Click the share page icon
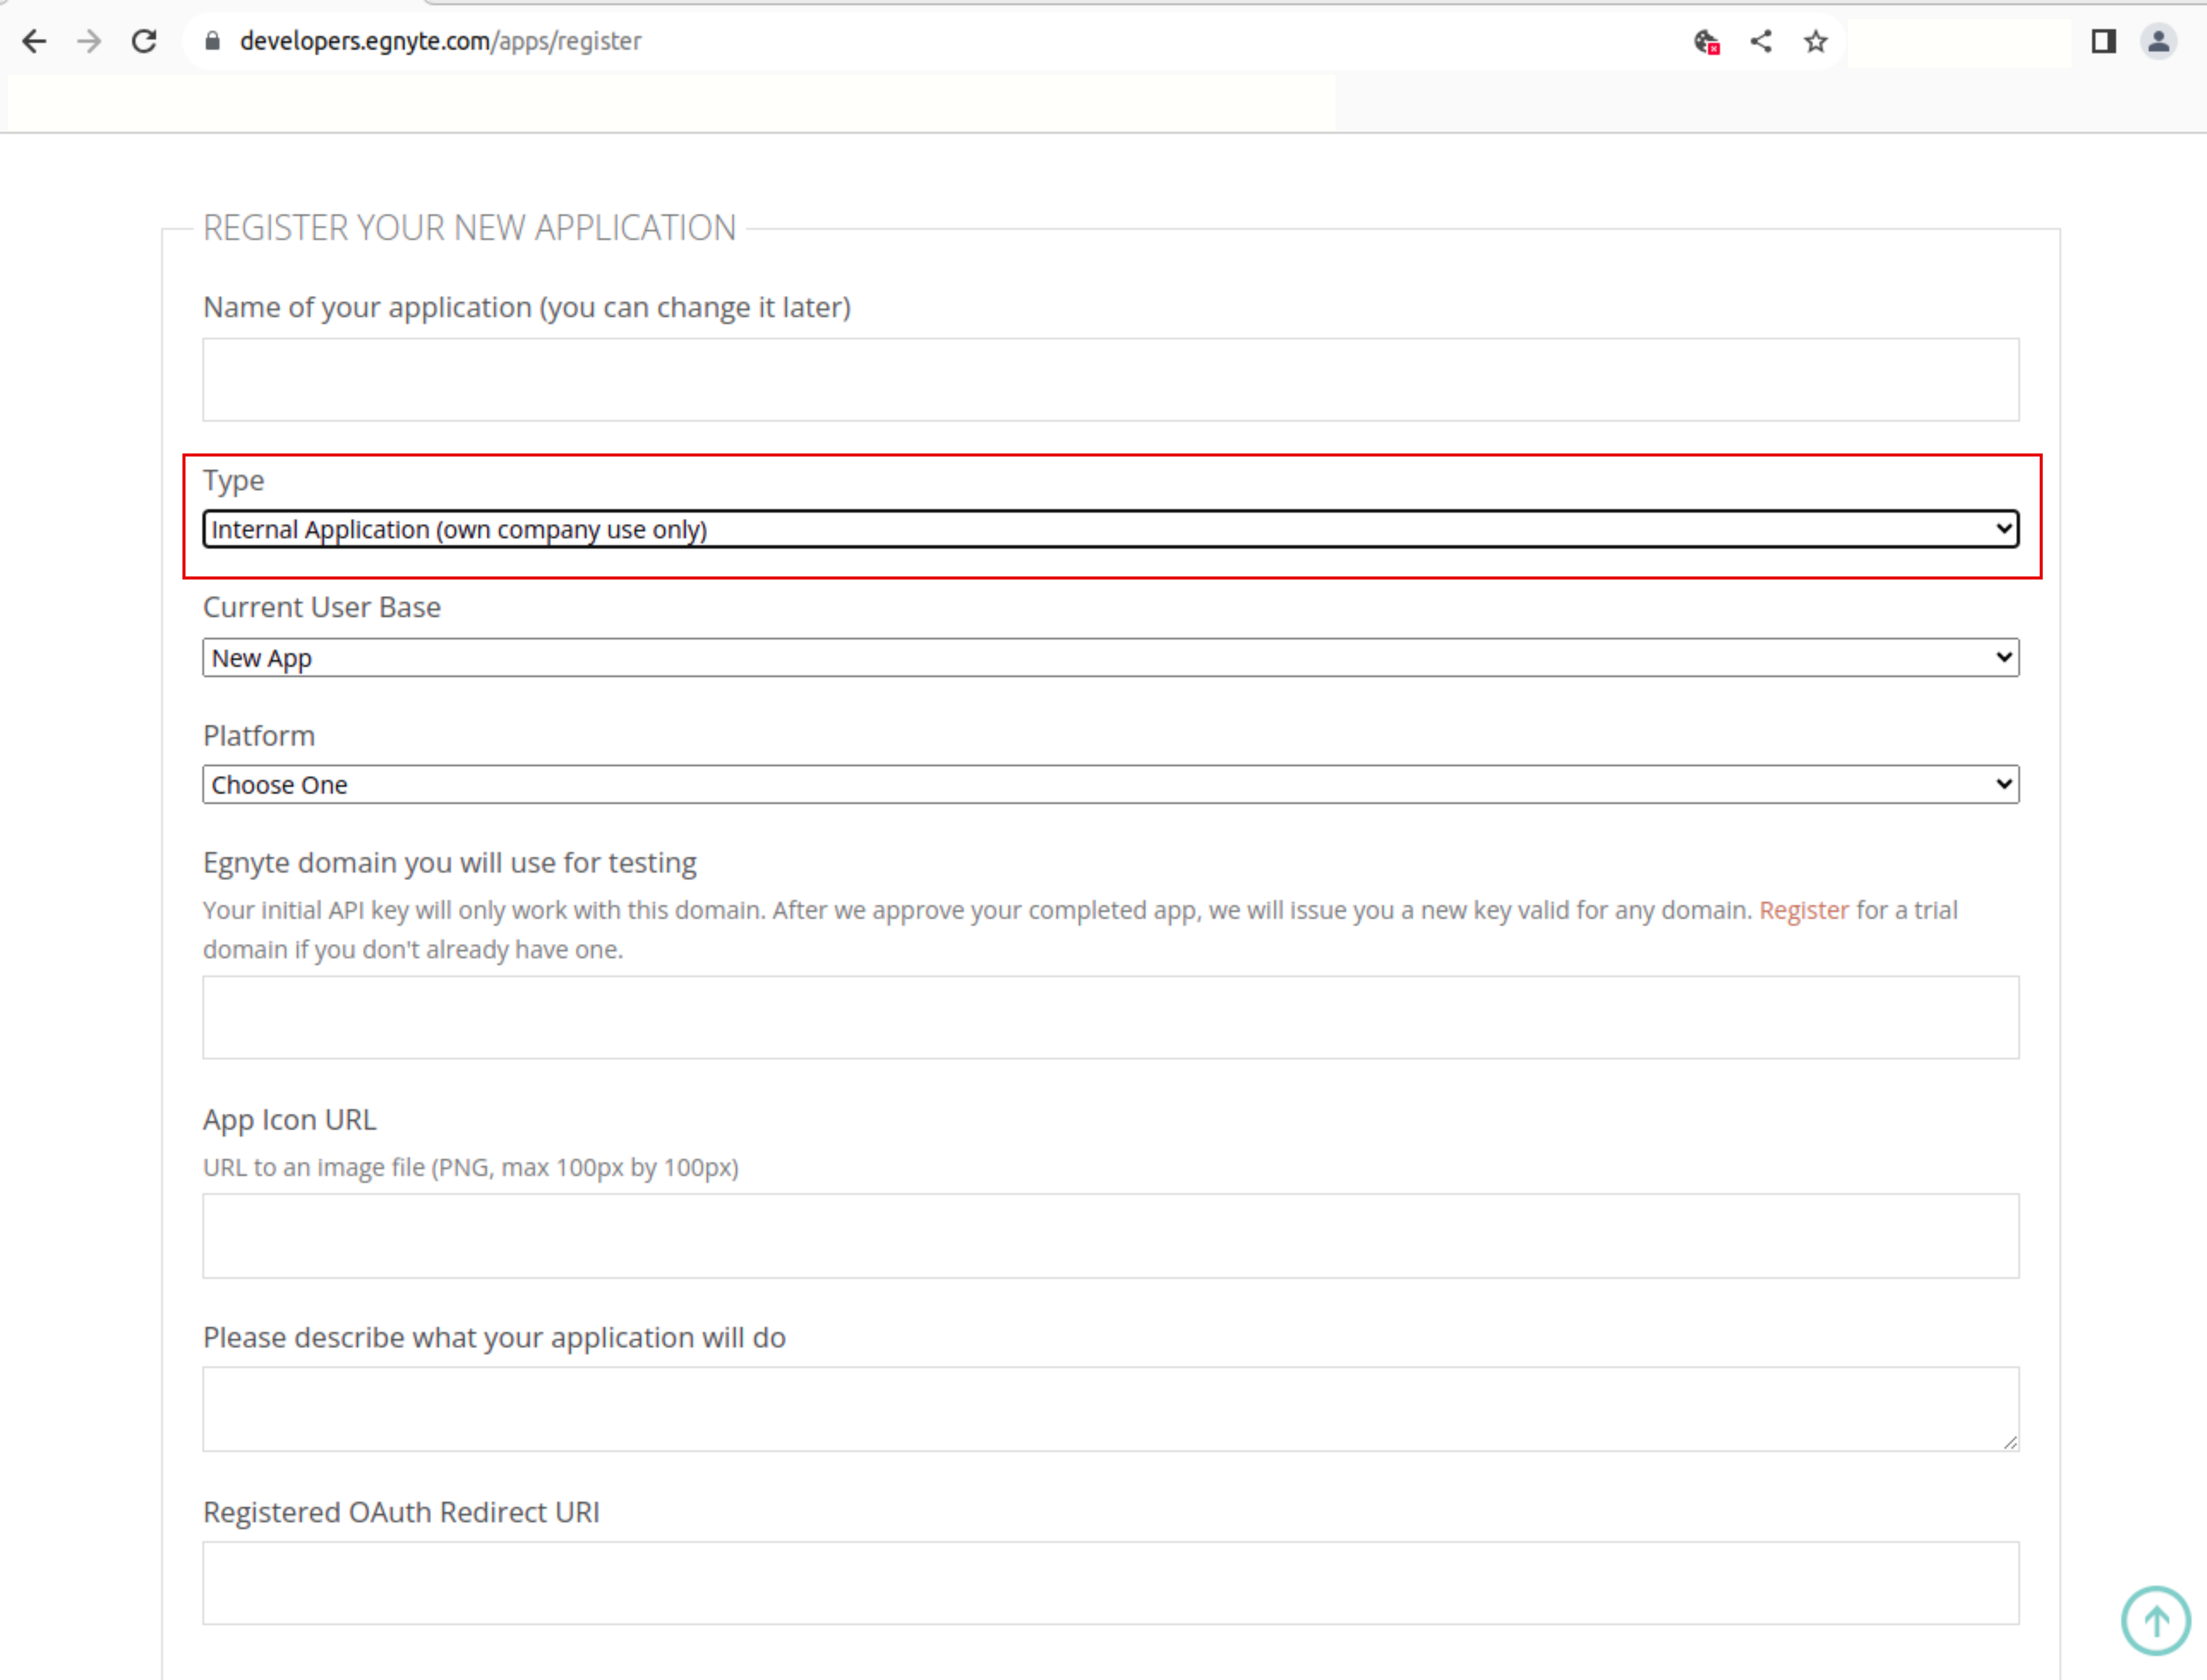Viewport: 2207px width, 1680px height. [x=1761, y=41]
